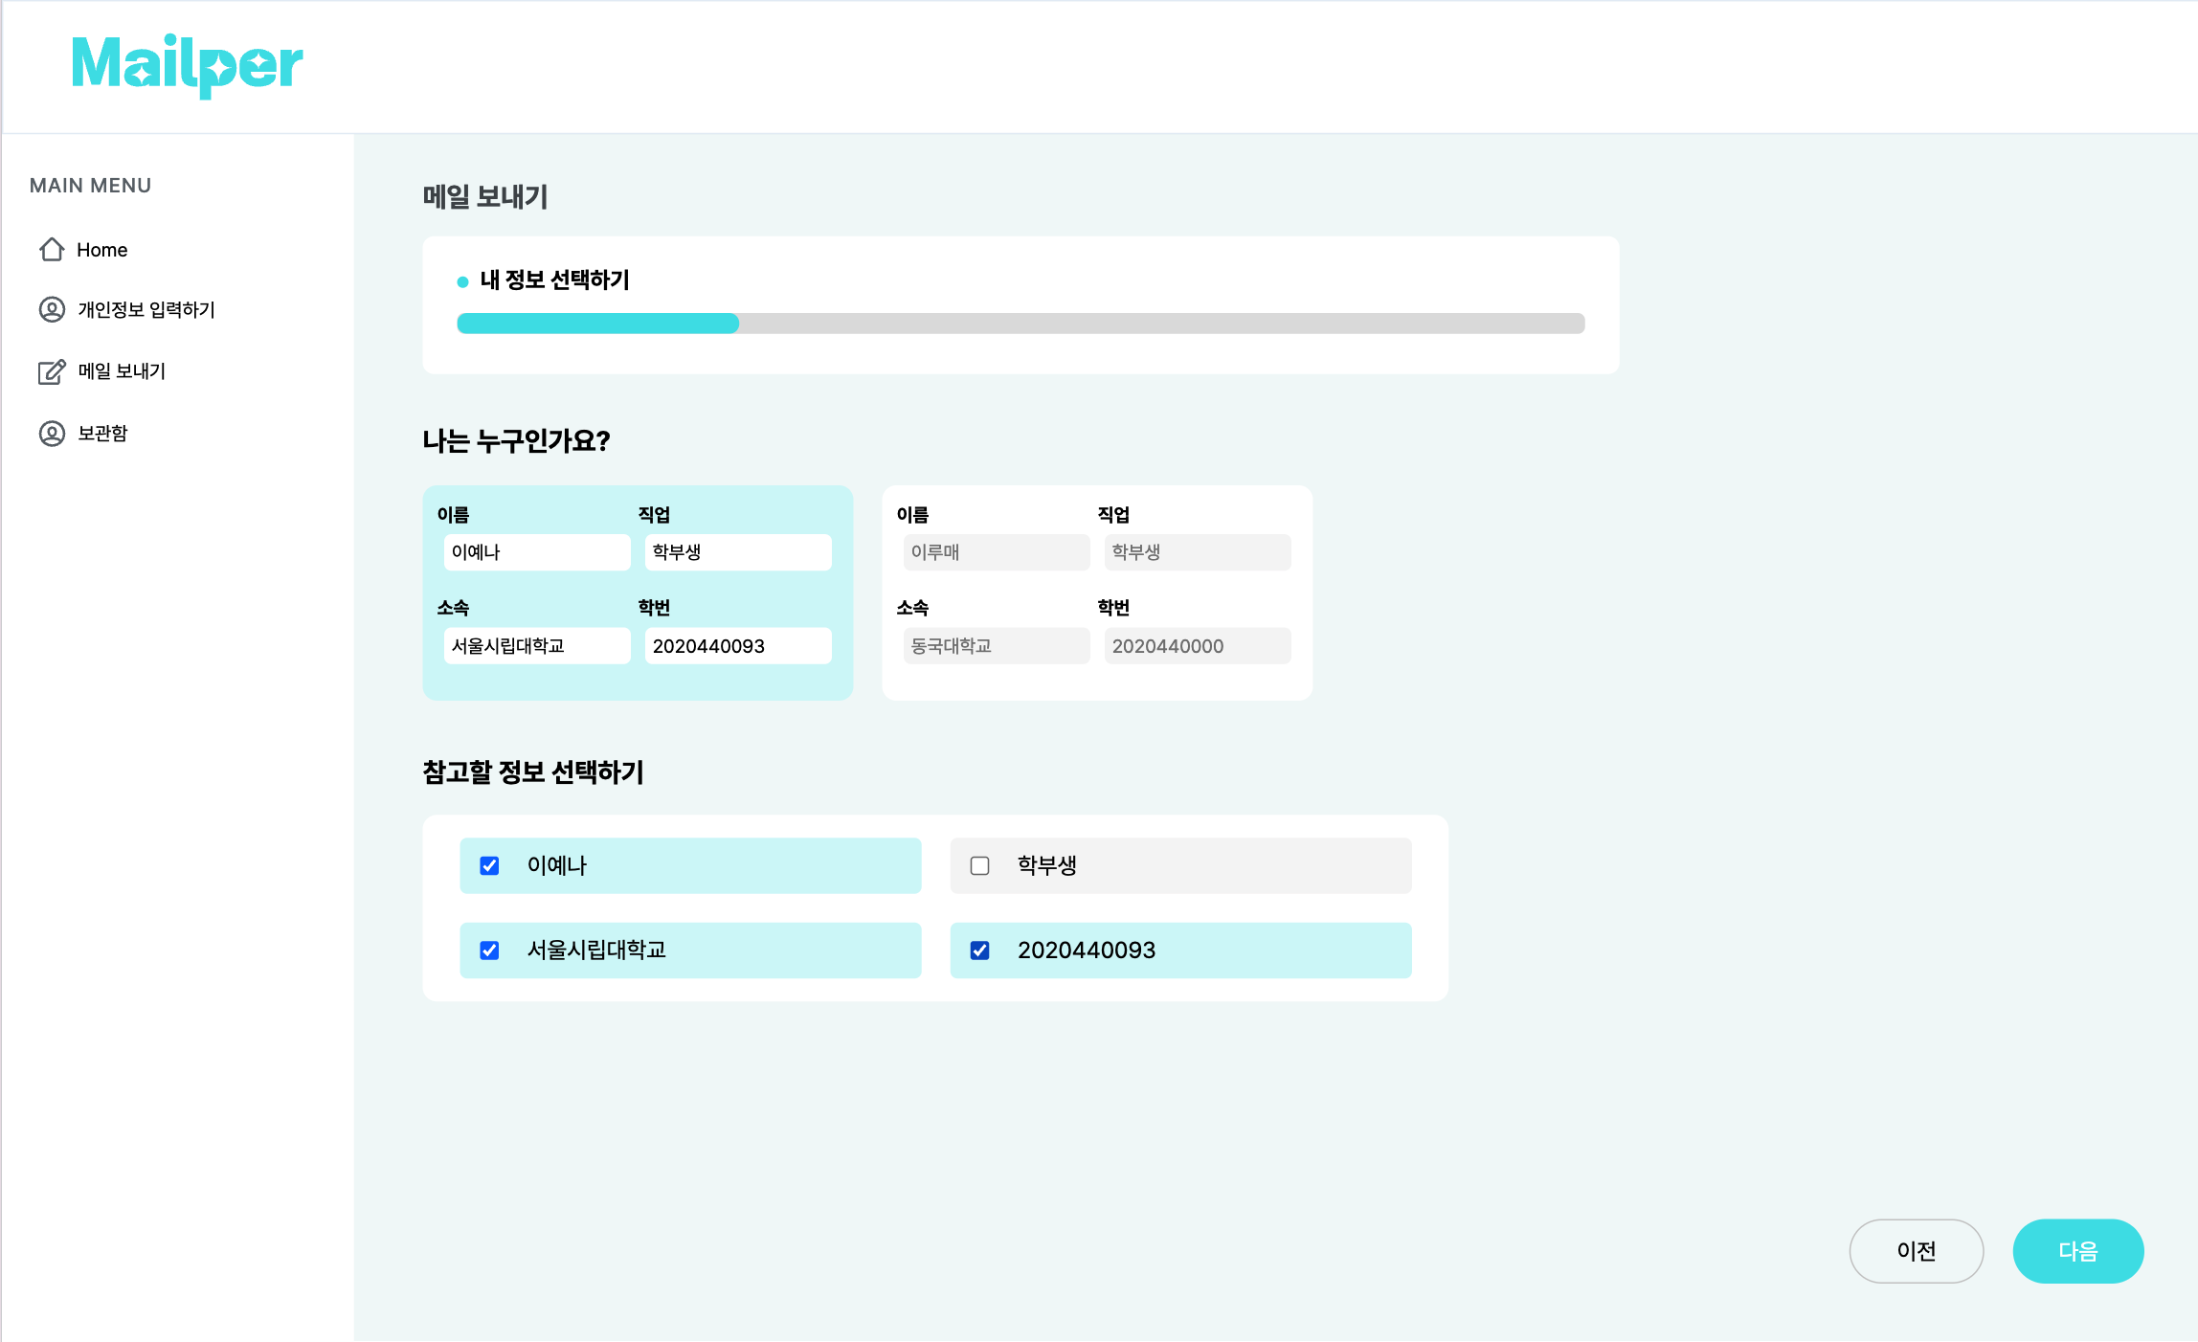Open the 보관함 menu item
The width and height of the screenshot is (2198, 1342).
coord(102,434)
